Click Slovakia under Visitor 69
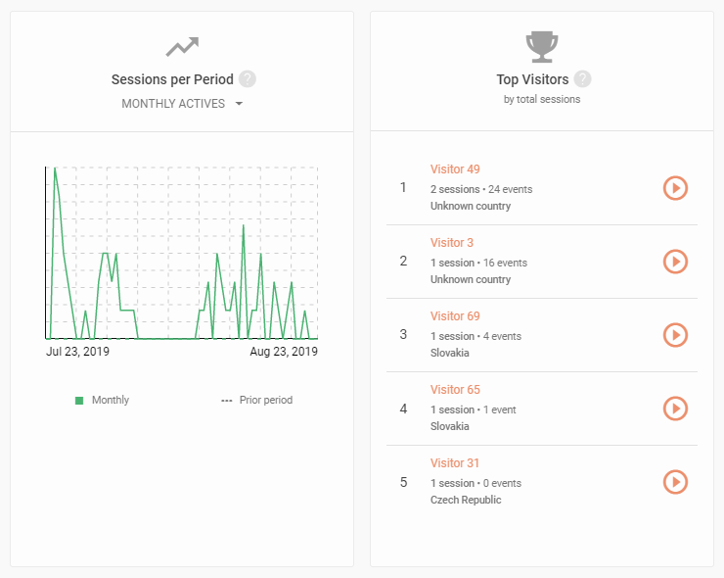Viewport: 724px width, 578px height. [x=449, y=353]
